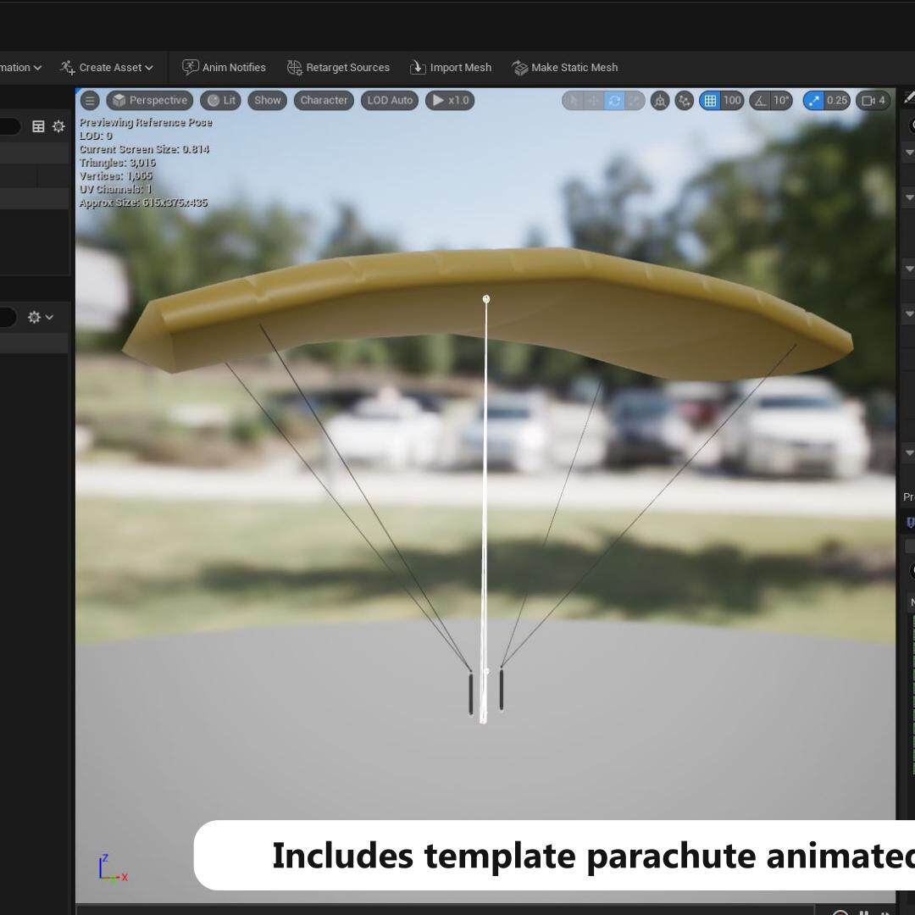Select the scale transform tool

[635, 101]
